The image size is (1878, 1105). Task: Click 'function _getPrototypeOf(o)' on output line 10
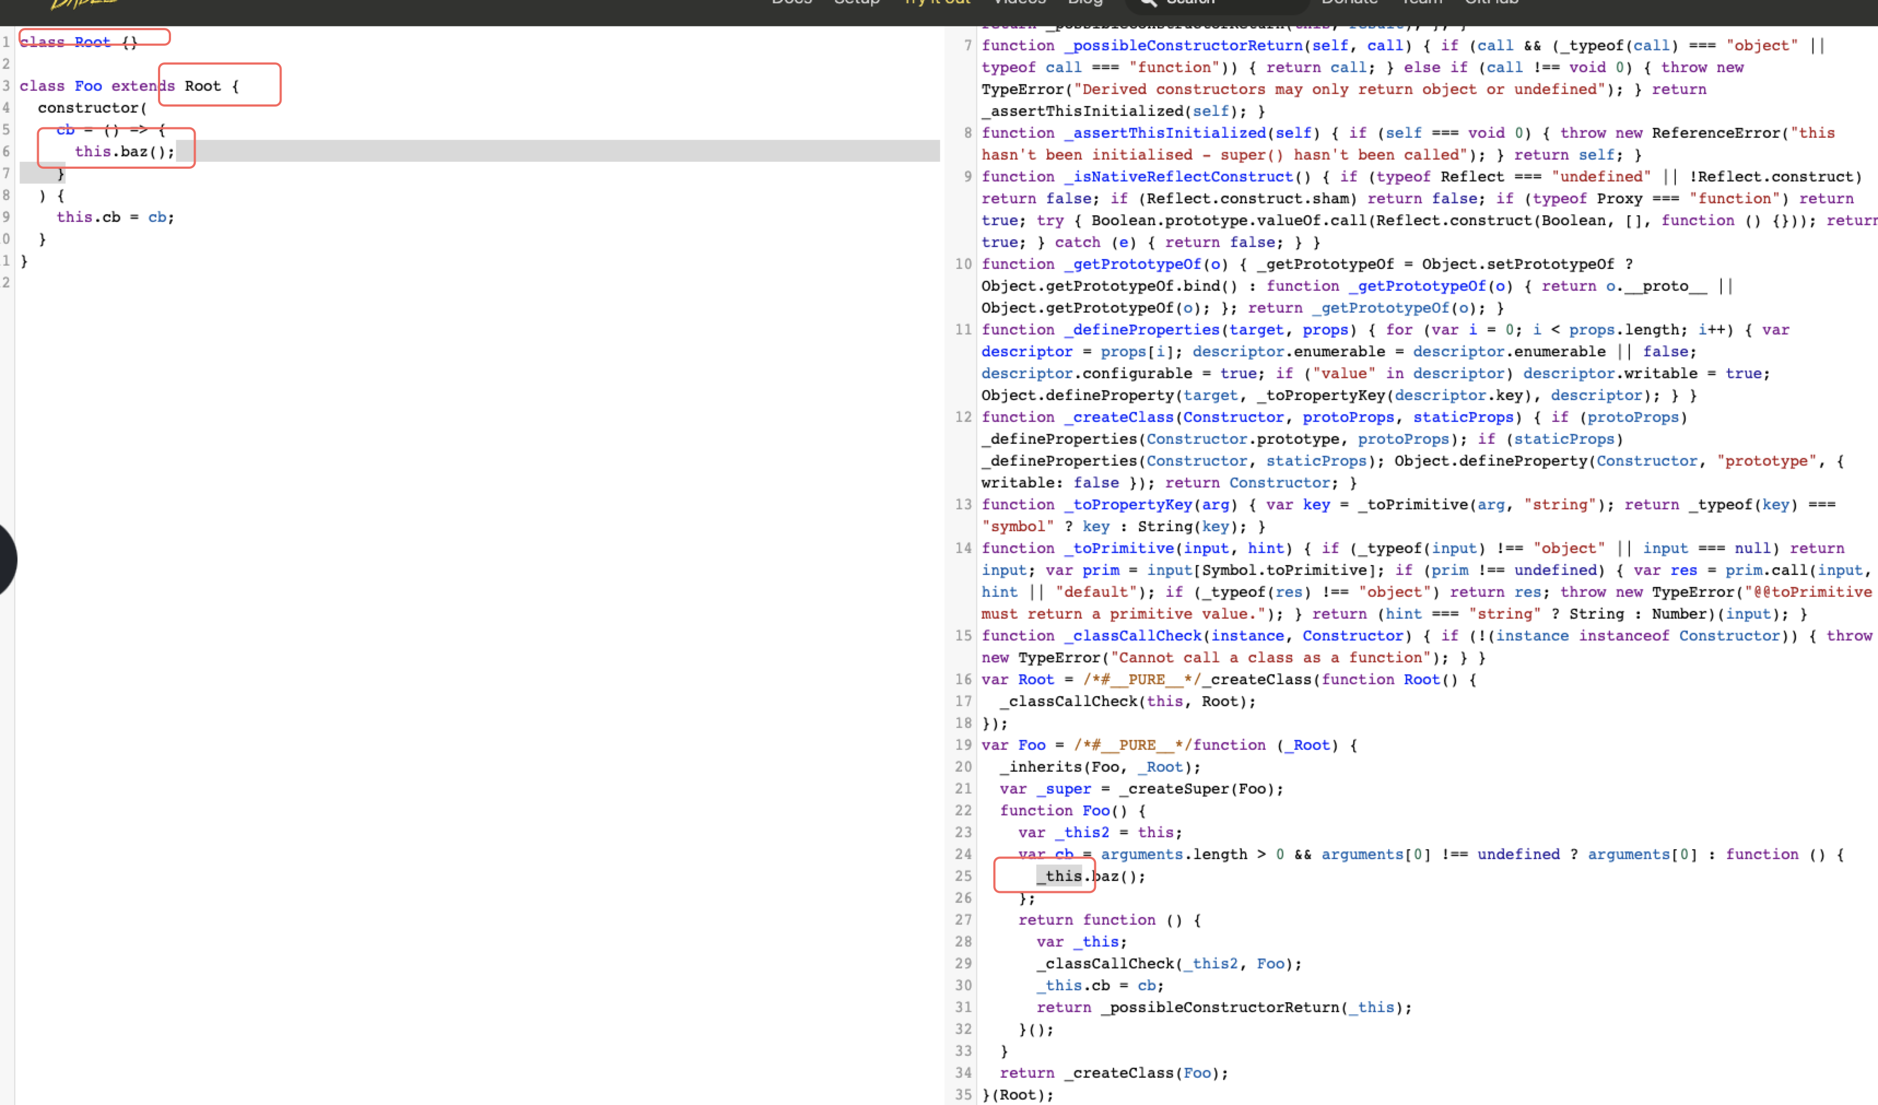tap(1105, 264)
